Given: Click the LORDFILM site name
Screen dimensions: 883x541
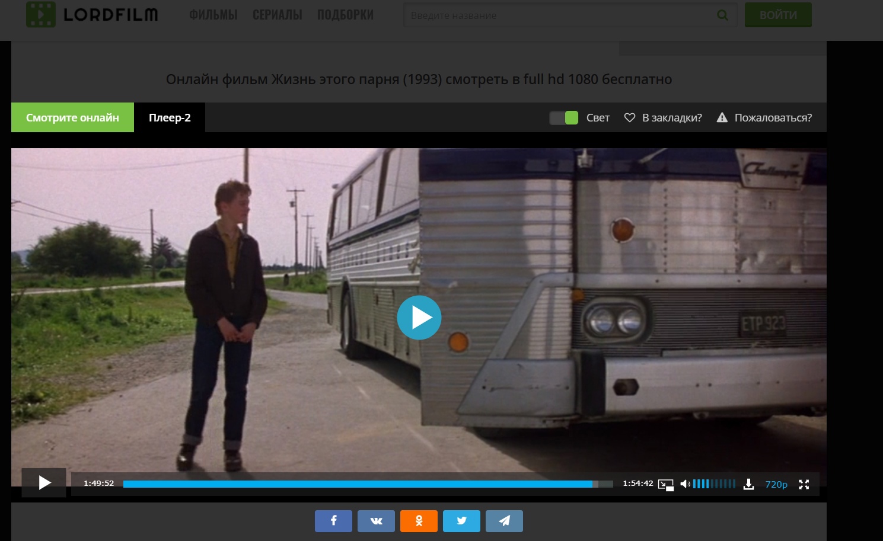Looking at the screenshot, I should point(111,15).
